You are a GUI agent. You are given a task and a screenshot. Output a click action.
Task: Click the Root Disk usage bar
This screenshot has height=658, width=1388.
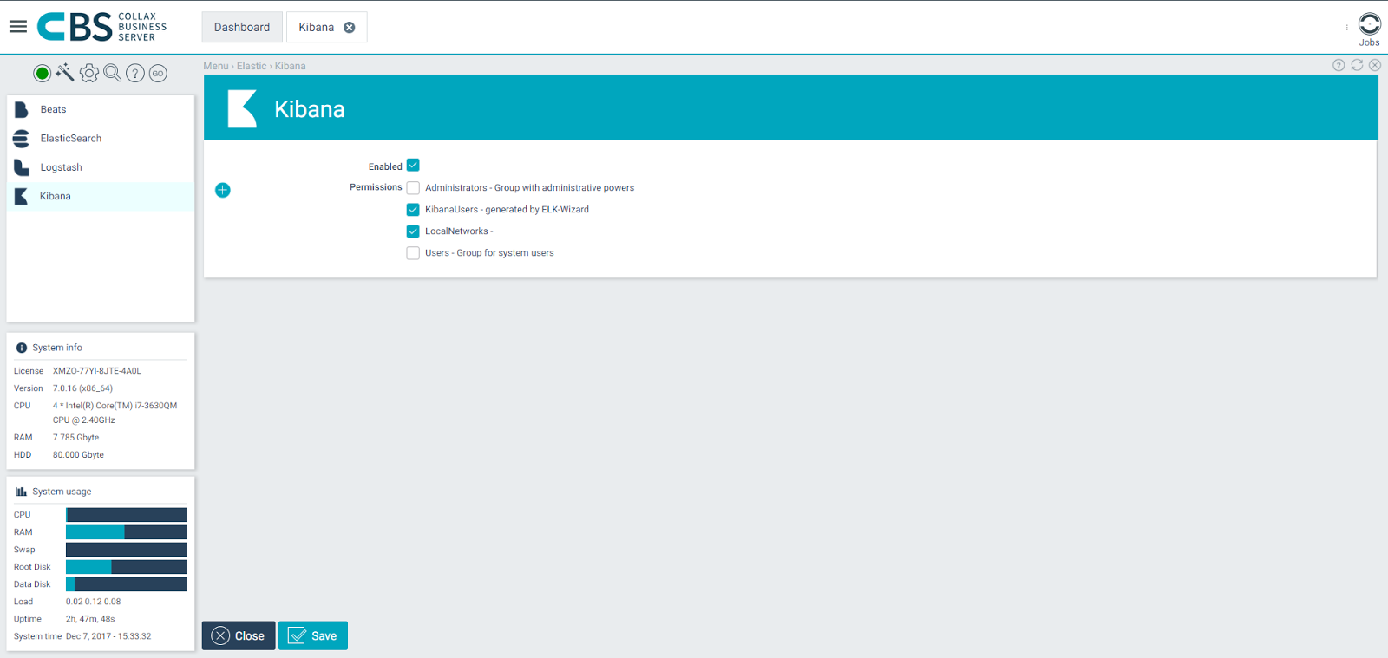point(127,567)
